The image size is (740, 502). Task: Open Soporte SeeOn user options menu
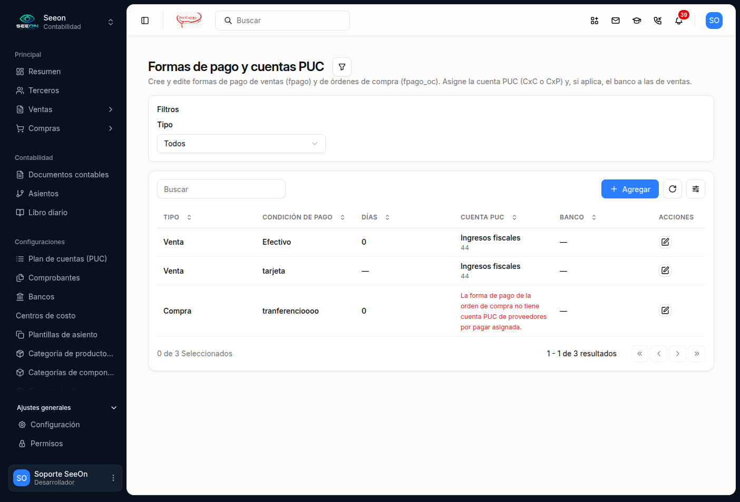(113, 478)
